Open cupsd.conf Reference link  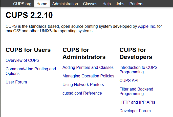(82, 93)
